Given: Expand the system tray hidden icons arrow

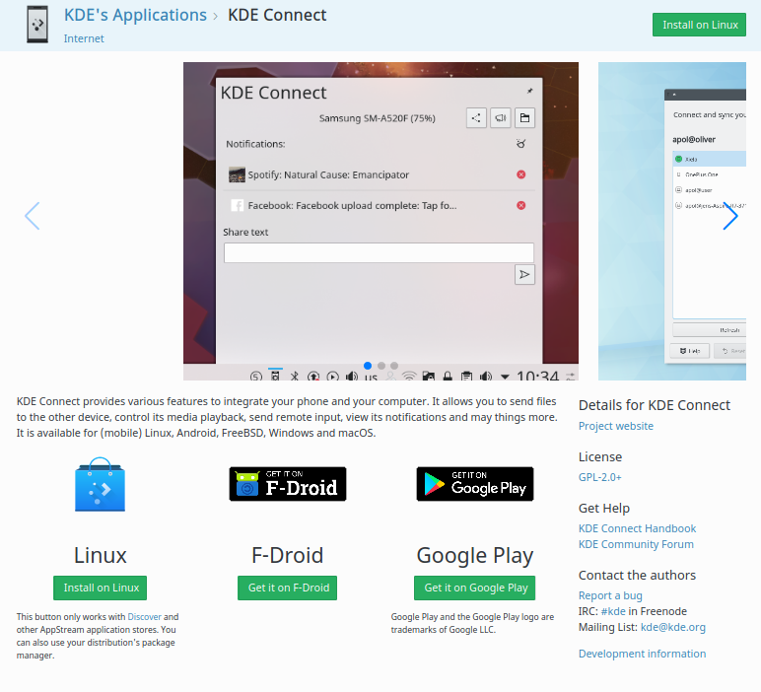Looking at the screenshot, I should (x=505, y=377).
